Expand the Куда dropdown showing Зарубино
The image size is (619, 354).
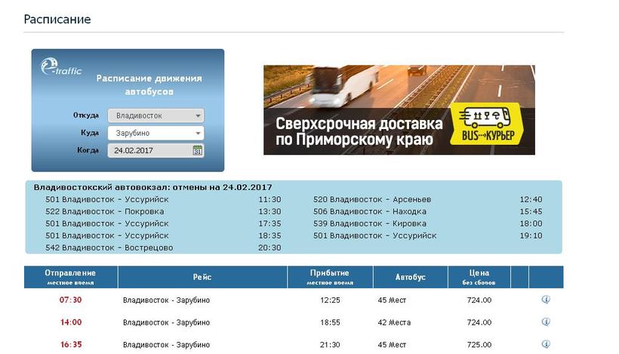click(156, 133)
